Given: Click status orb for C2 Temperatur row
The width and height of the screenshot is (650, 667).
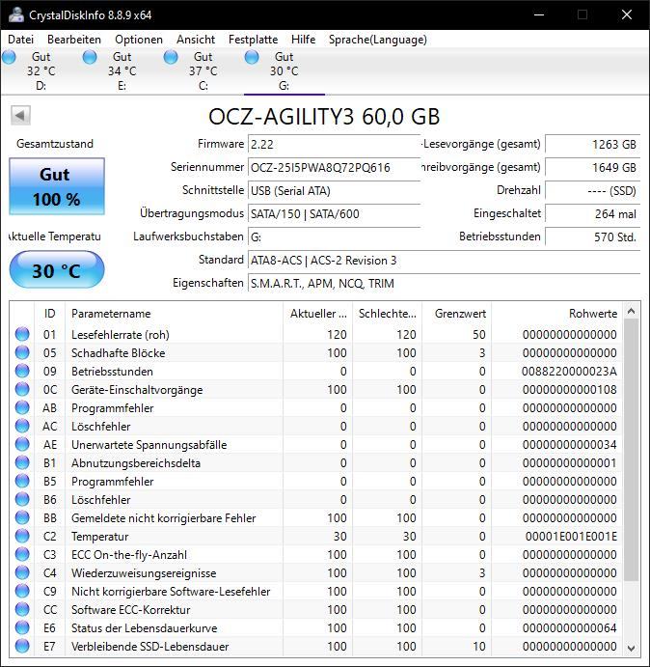Looking at the screenshot, I should [22, 536].
